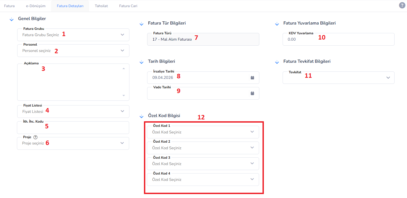Collapse the Tarih Bilgileri section arrow

tap(141, 62)
